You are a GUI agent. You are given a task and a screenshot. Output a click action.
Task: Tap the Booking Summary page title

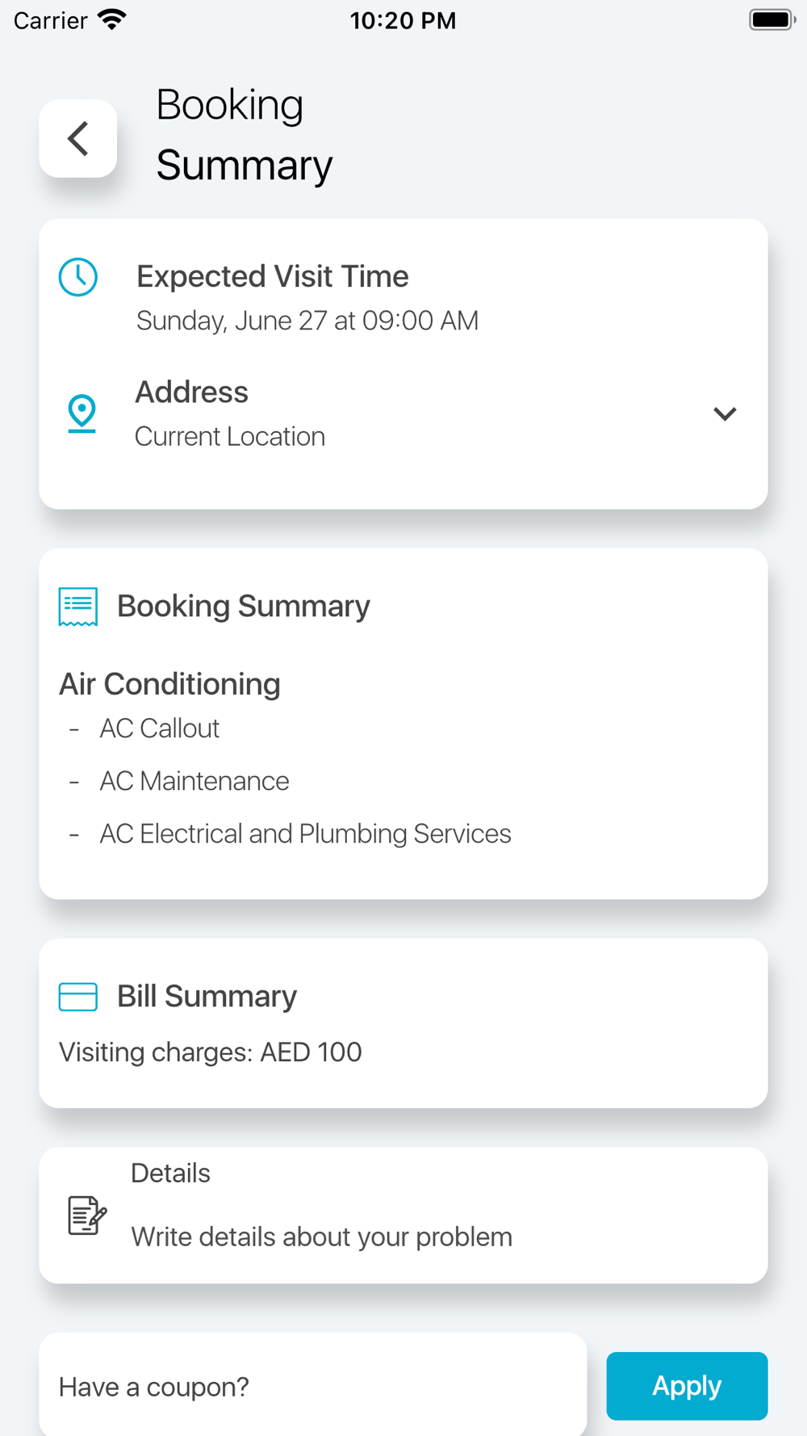tap(244, 135)
